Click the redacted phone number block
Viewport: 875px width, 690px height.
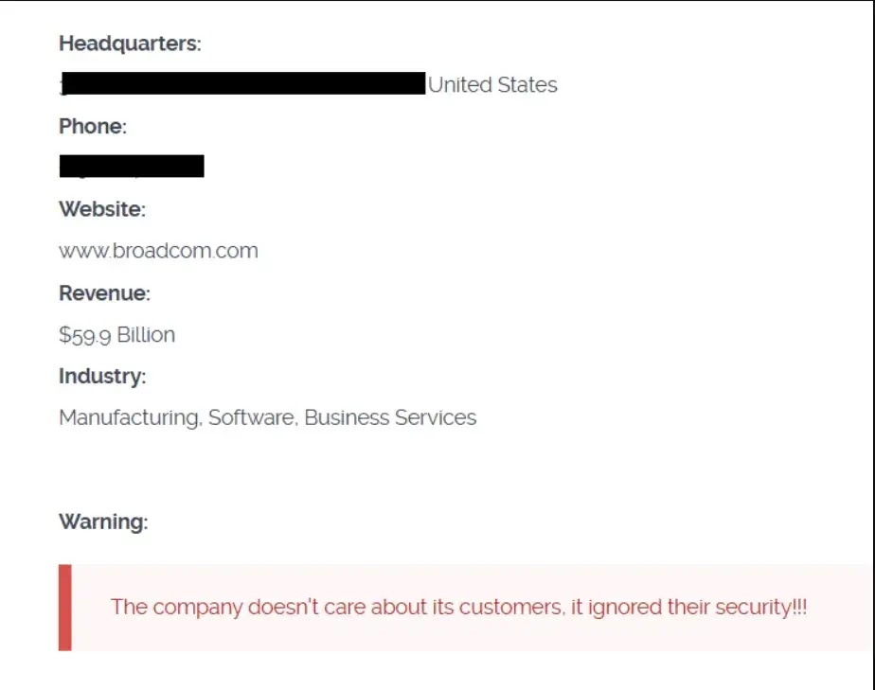pos(132,168)
